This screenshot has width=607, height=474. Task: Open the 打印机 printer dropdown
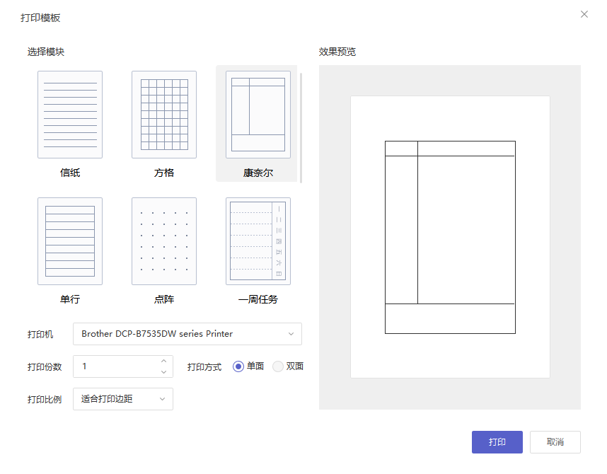(x=187, y=334)
